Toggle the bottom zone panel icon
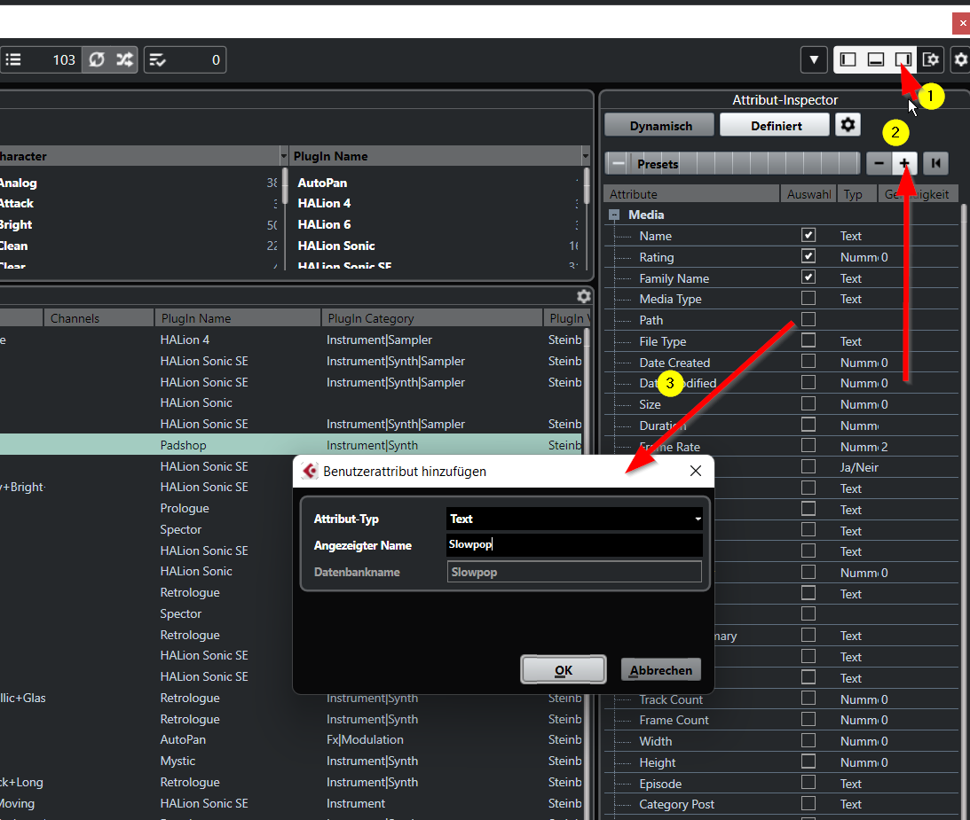 click(x=876, y=60)
